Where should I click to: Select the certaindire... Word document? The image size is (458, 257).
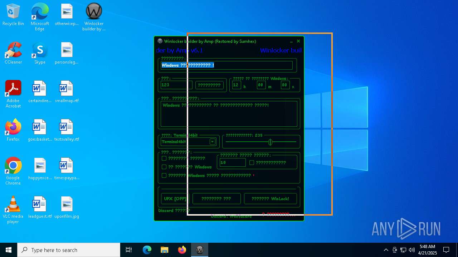point(40,92)
